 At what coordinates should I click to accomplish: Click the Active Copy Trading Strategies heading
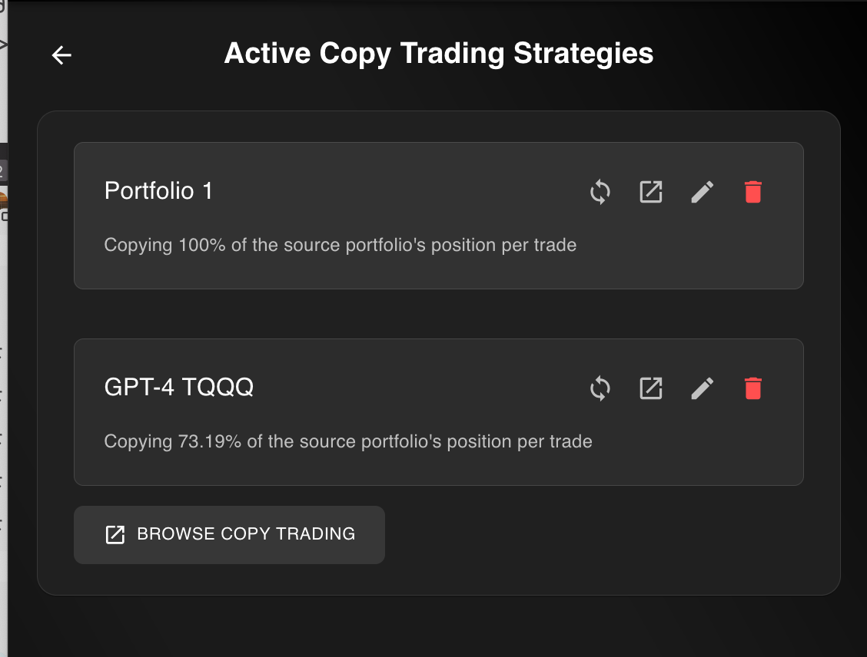pyautogui.click(x=438, y=54)
